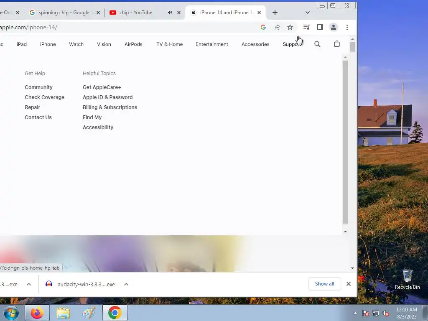
Task: Open the network tray icon
Action: [376, 313]
